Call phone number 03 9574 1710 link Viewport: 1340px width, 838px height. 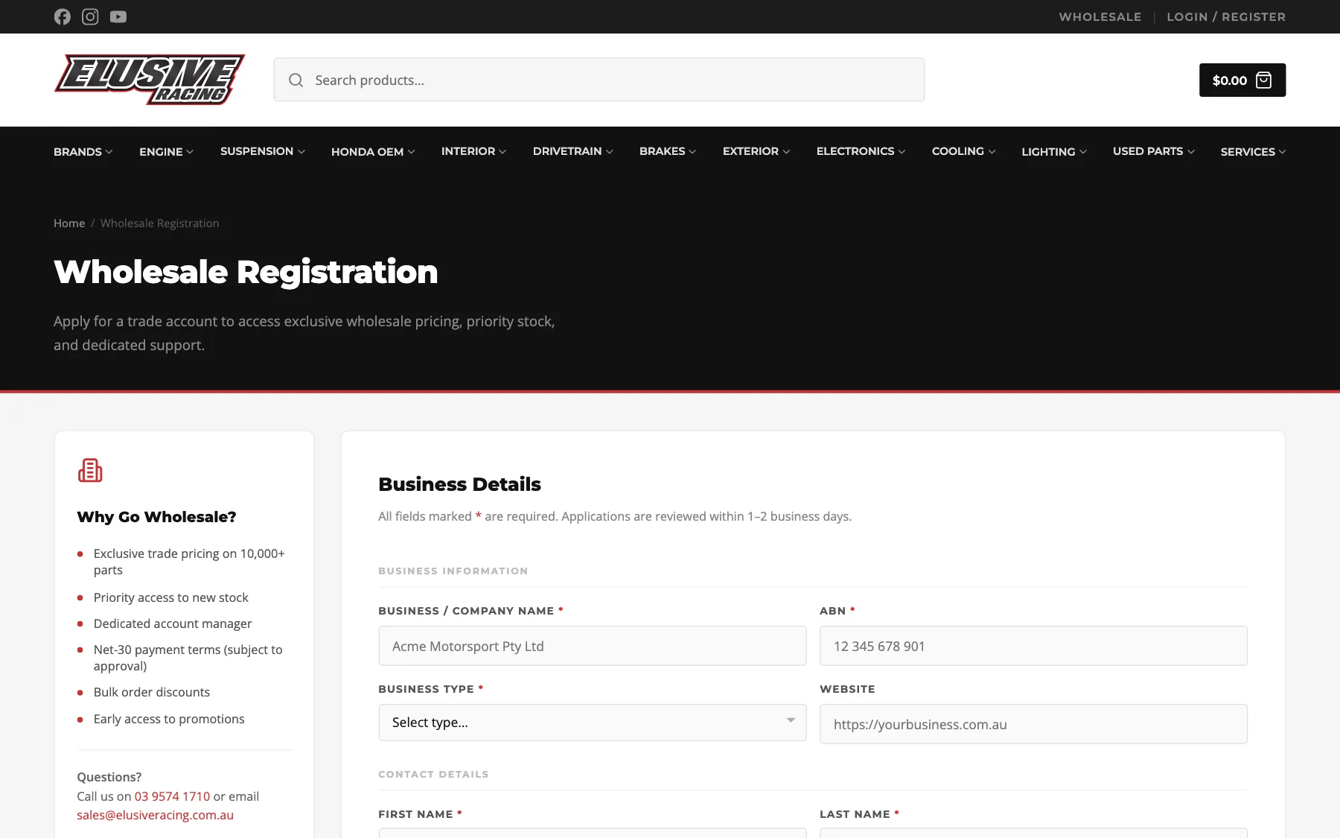(x=172, y=796)
